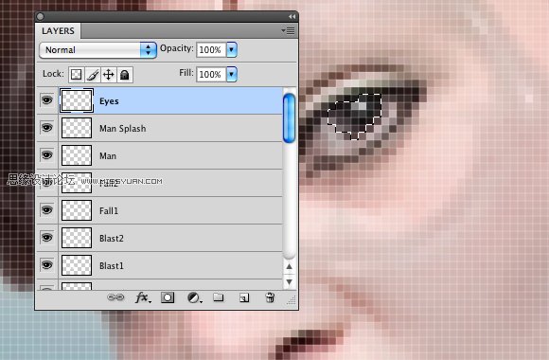Delete layer with trash icon
The height and width of the screenshot is (360, 549).
tap(270, 297)
